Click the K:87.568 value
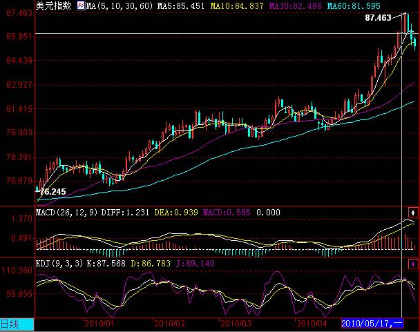 click(x=106, y=264)
